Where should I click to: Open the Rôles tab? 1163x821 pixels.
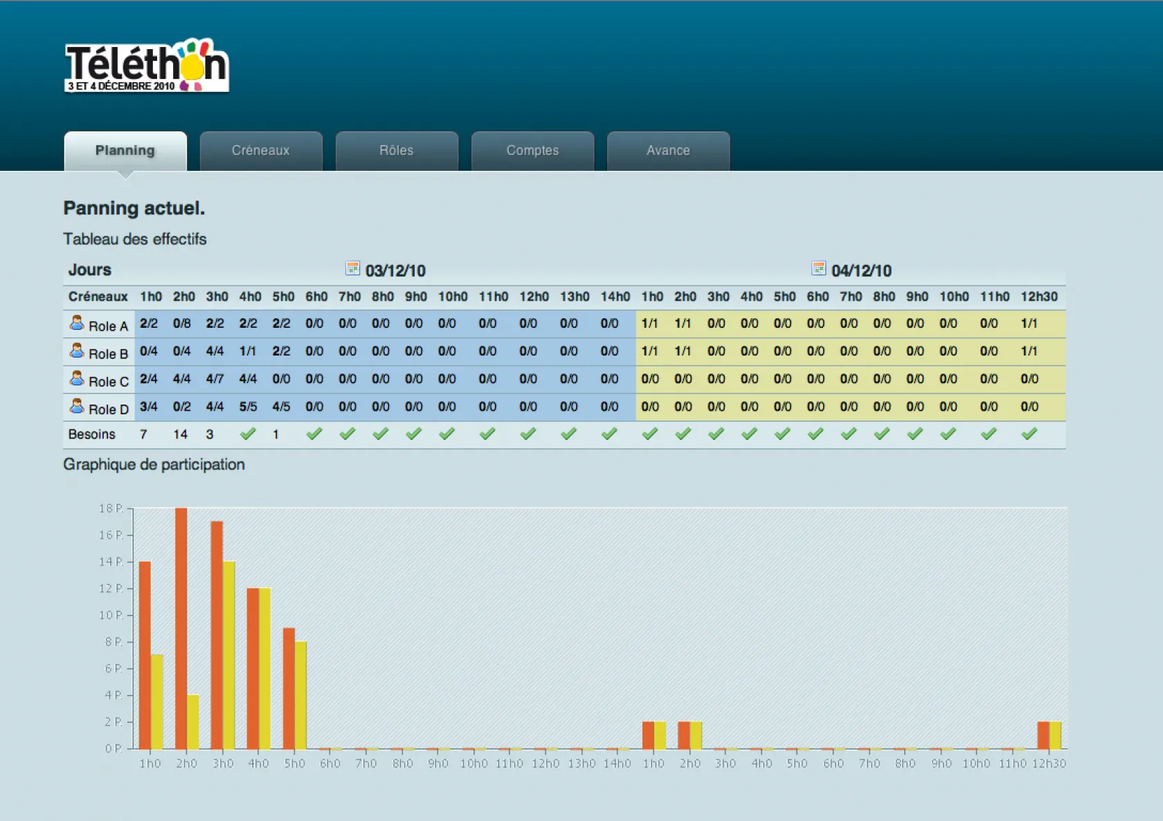[397, 150]
